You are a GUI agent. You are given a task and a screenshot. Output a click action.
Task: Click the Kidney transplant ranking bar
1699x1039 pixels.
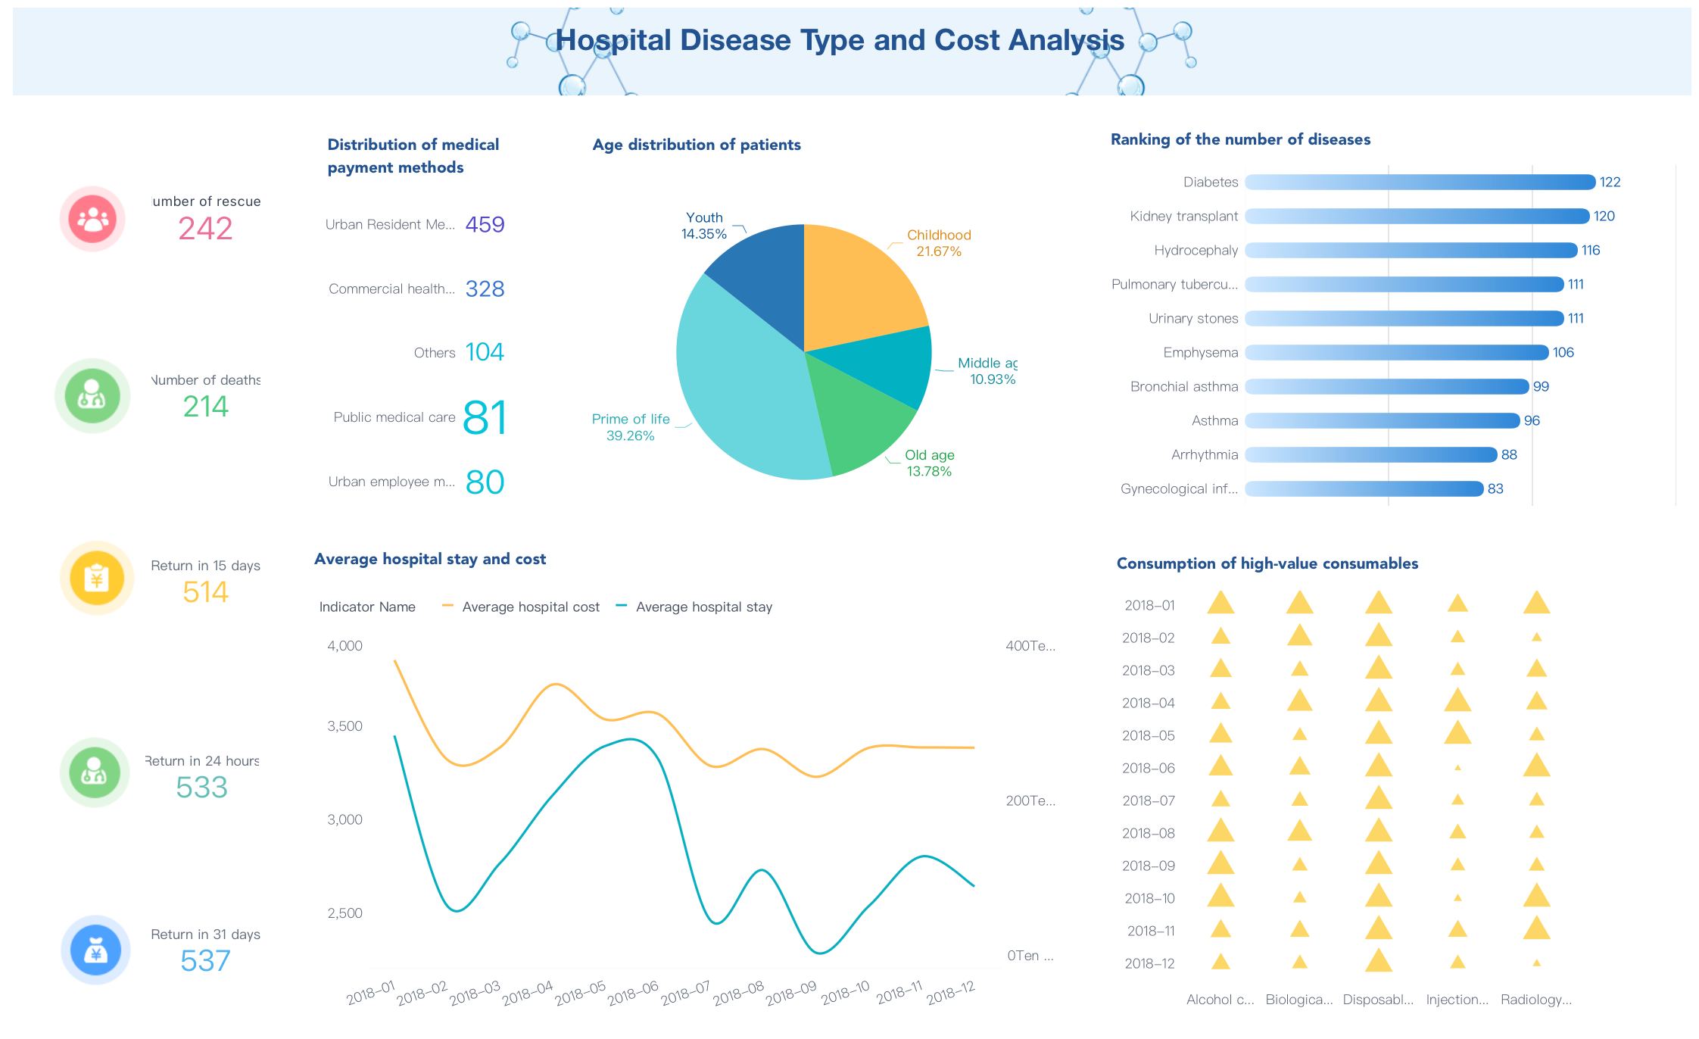tap(1417, 216)
